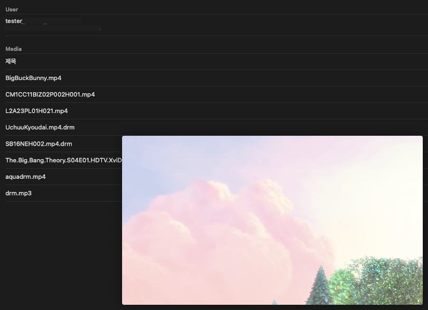Play the drm.mp3 audio file

[x=19, y=193]
